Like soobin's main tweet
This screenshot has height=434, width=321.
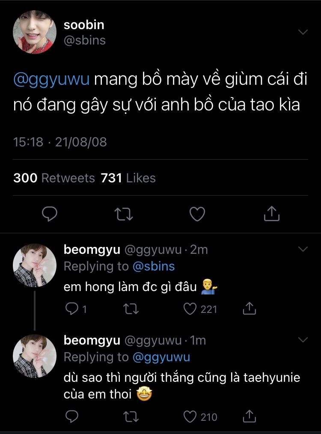coord(197,214)
